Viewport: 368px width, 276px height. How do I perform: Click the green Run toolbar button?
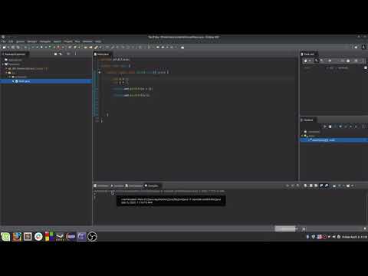[x=50, y=48]
